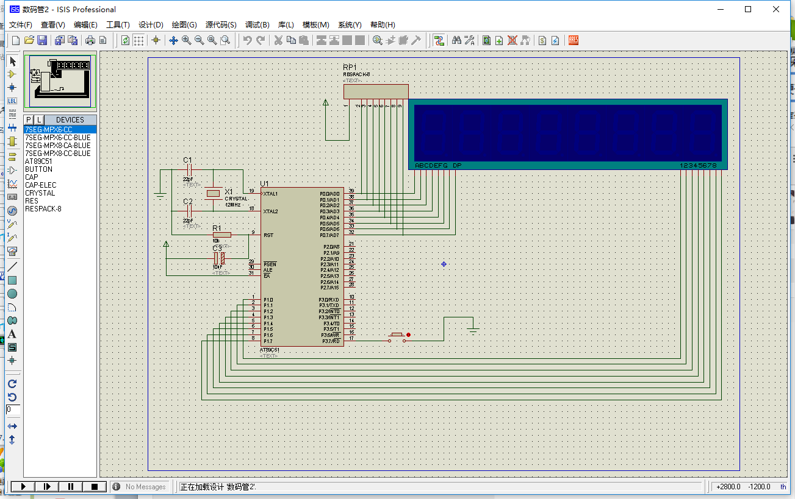Open 调试(B) menu
The image size is (795, 499).
point(257,25)
